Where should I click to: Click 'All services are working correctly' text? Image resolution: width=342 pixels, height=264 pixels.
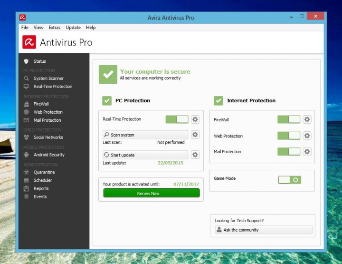click(150, 78)
